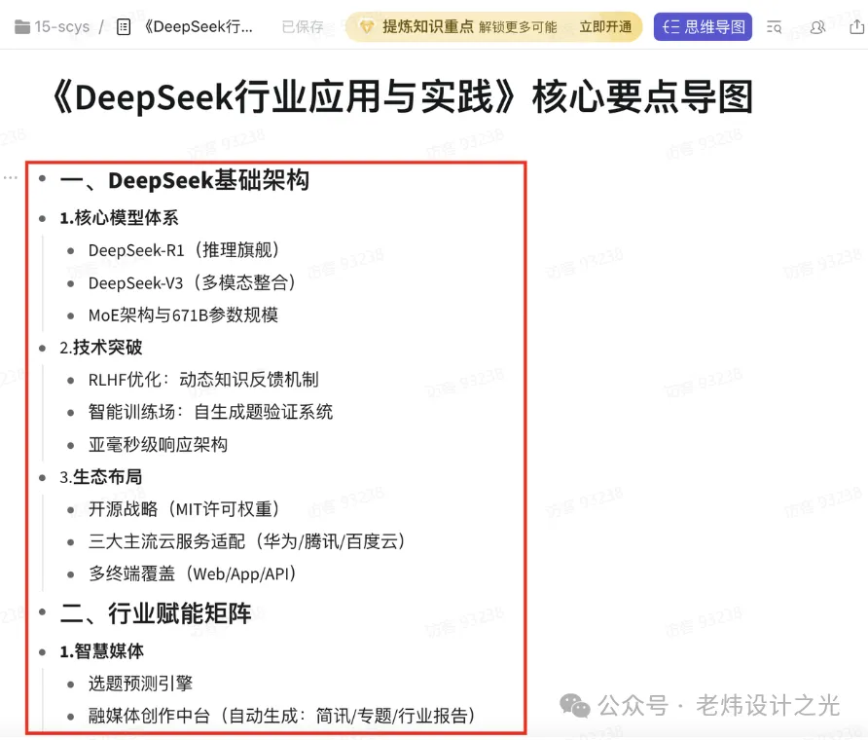Collapse the 2.技术突破 bullet
This screenshot has width=868, height=740.
(x=42, y=348)
